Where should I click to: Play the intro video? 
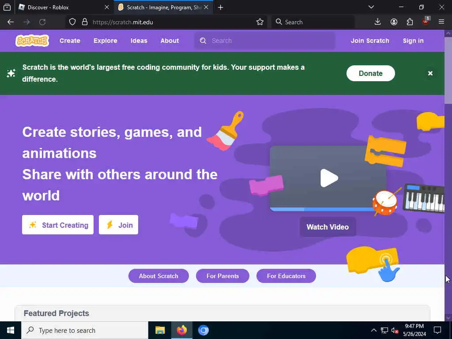(328, 178)
